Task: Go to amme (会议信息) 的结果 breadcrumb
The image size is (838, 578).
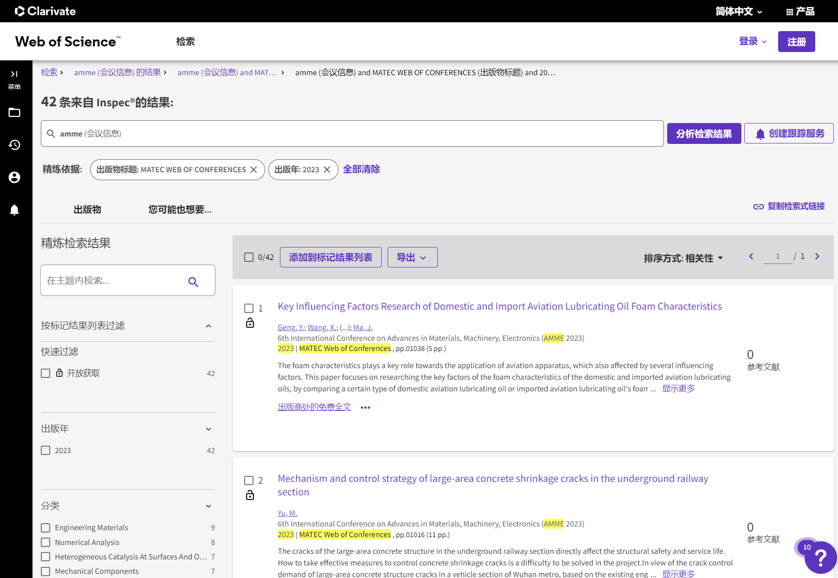Action: click(x=117, y=72)
